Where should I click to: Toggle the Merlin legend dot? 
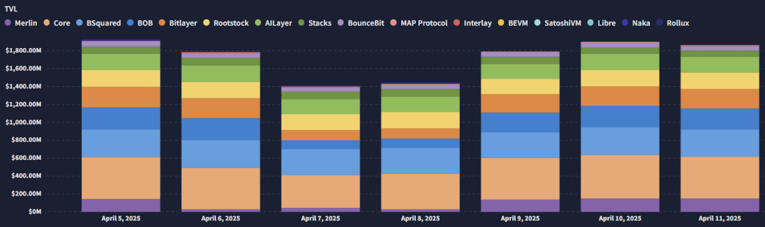7,23
